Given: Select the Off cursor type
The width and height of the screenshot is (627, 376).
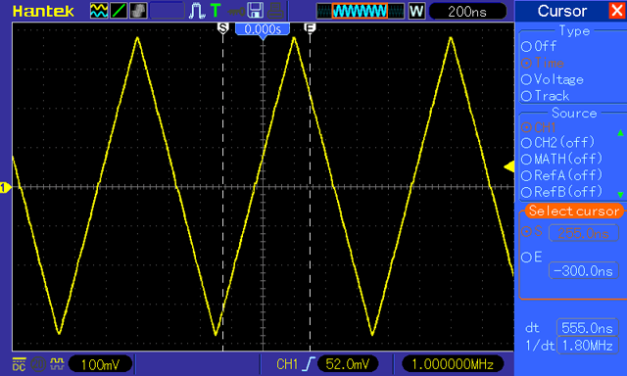Looking at the screenshot, I should click(x=539, y=46).
